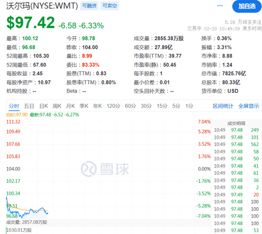Click the 换手 value 0.36%
262x234 pixels.
(224, 38)
